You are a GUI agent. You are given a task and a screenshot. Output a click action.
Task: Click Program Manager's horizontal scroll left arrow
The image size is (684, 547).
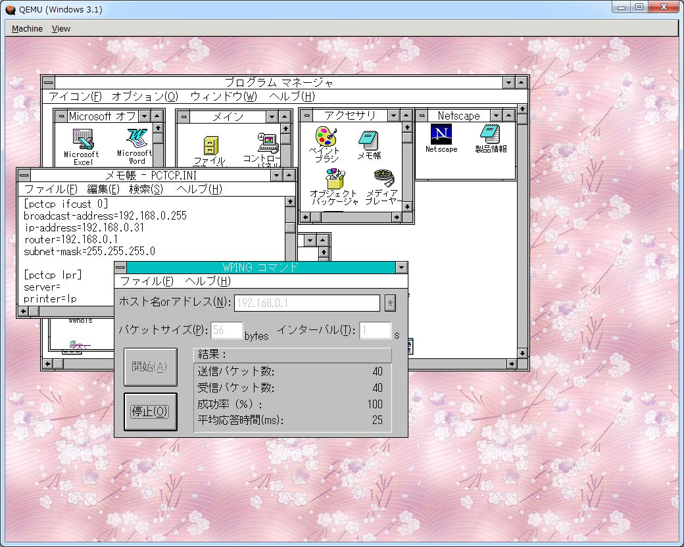click(x=47, y=364)
